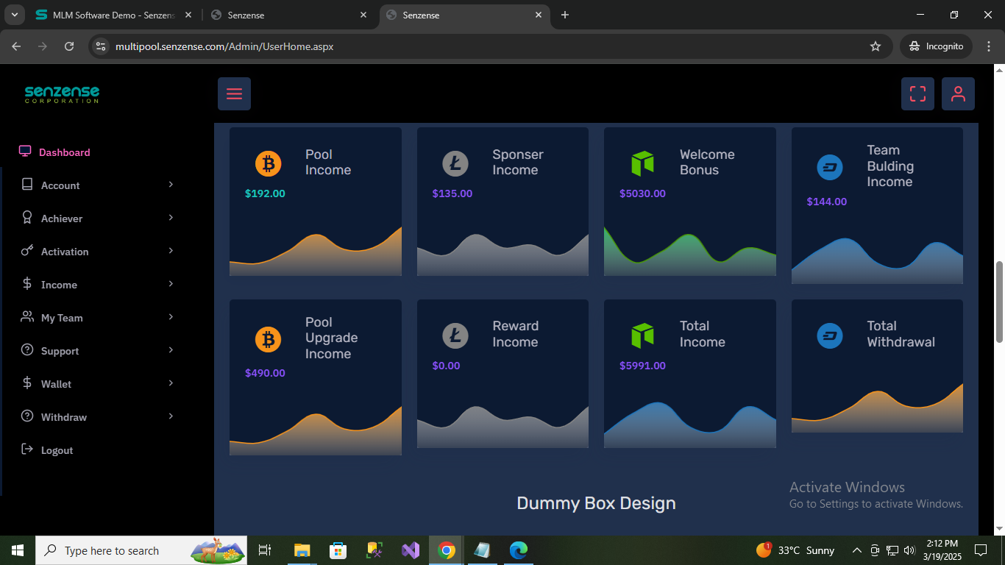Open Chrome's three-dot menu
1005x565 pixels.
click(988, 46)
